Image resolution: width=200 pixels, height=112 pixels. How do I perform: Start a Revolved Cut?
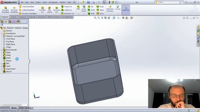click(57, 10)
